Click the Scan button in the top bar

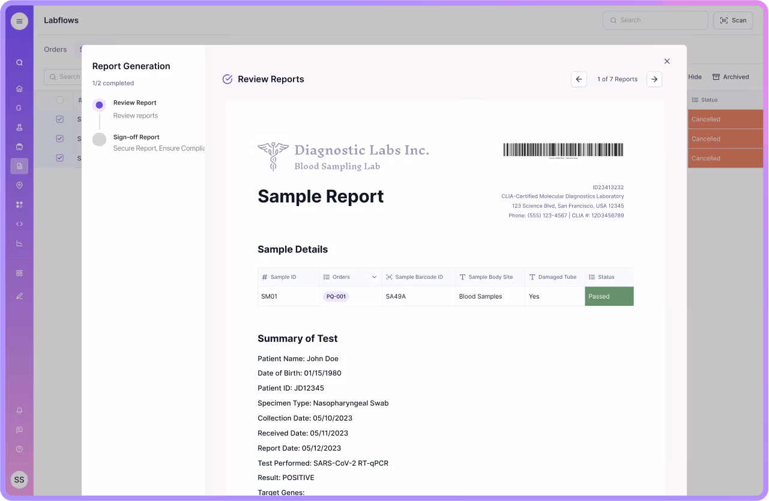click(733, 20)
